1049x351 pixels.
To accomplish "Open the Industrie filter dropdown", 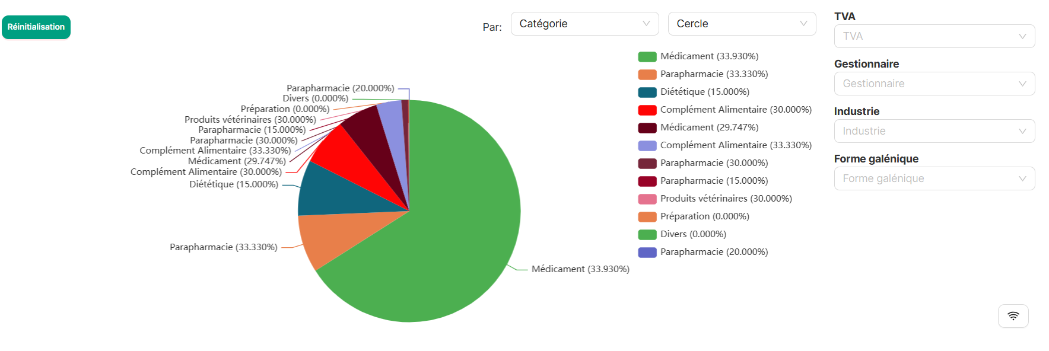I will click(934, 131).
